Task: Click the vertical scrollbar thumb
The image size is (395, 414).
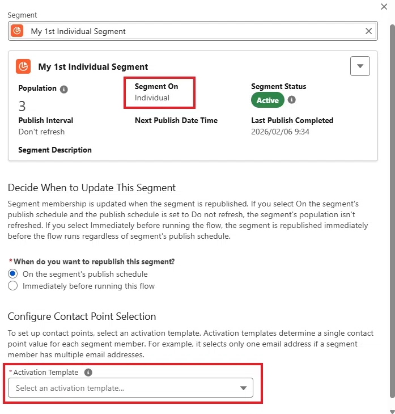Action: point(392,211)
